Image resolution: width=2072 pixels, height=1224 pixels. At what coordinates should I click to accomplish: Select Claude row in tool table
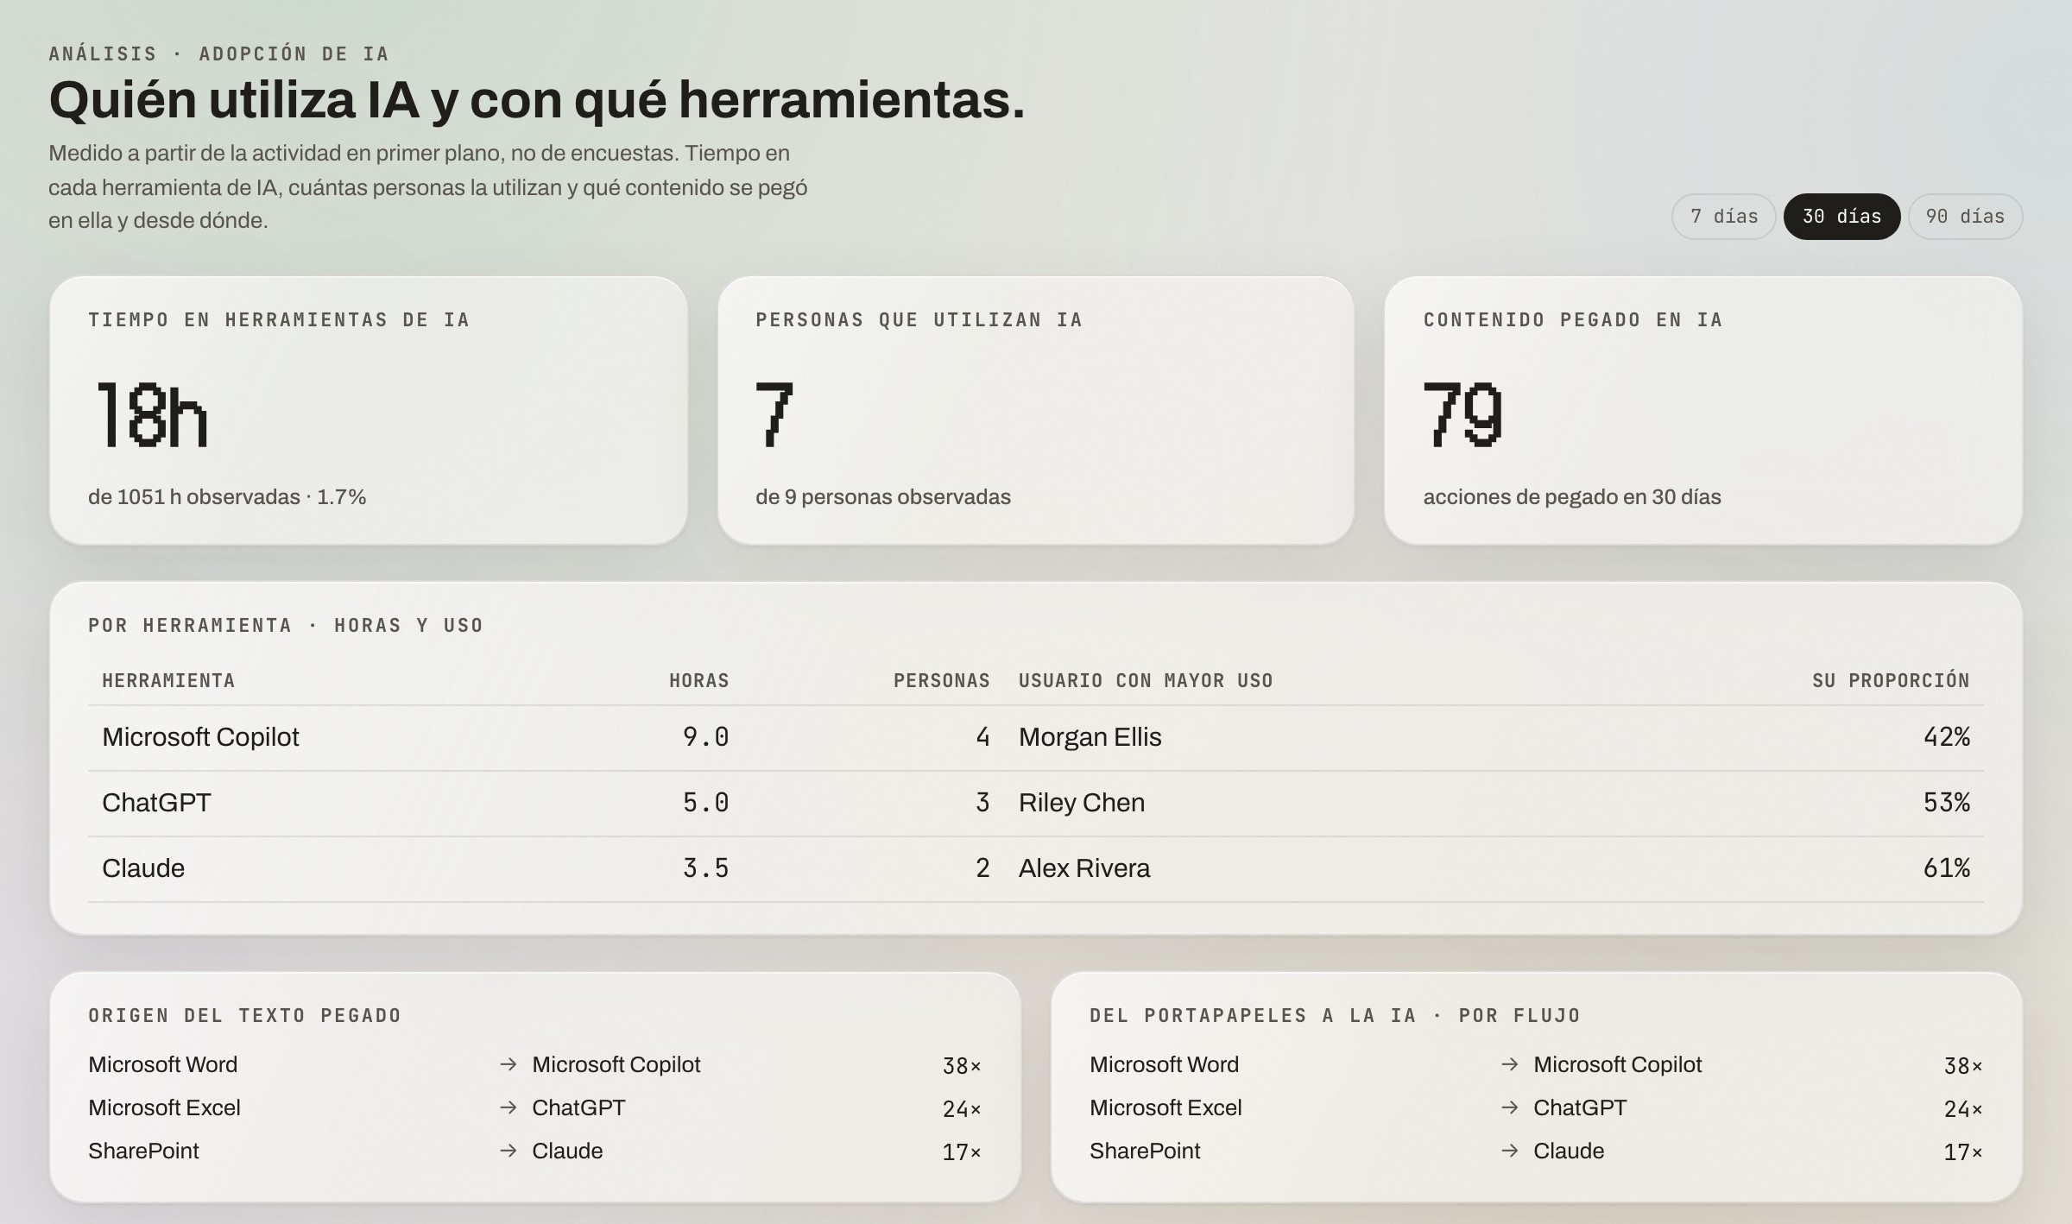(1035, 869)
